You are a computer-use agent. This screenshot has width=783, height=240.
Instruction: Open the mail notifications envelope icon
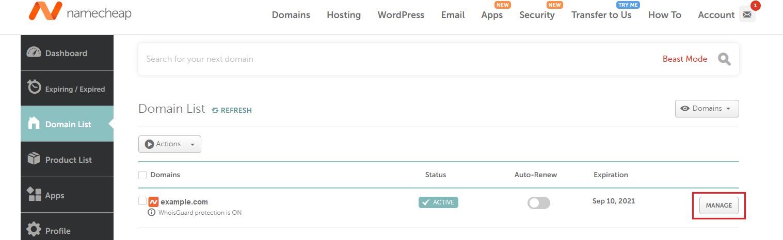(x=747, y=15)
